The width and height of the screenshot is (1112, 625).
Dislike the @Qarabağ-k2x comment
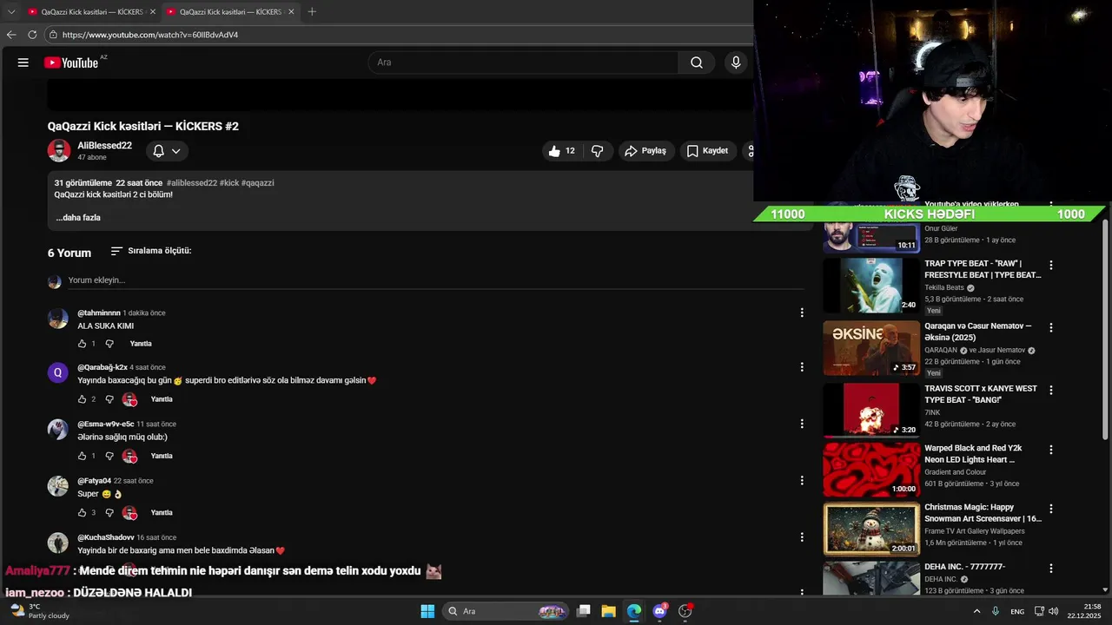[109, 399]
